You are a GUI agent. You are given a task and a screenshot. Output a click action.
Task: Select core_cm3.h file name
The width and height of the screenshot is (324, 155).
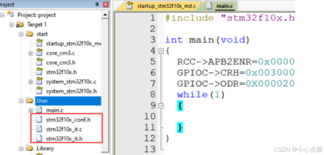[61, 63]
